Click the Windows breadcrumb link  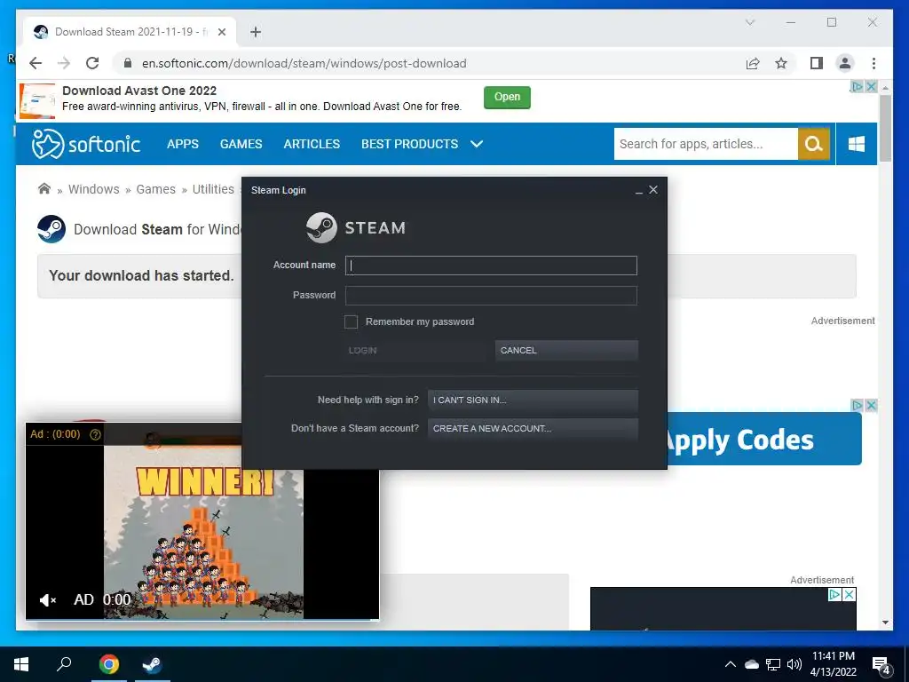pyautogui.click(x=94, y=189)
